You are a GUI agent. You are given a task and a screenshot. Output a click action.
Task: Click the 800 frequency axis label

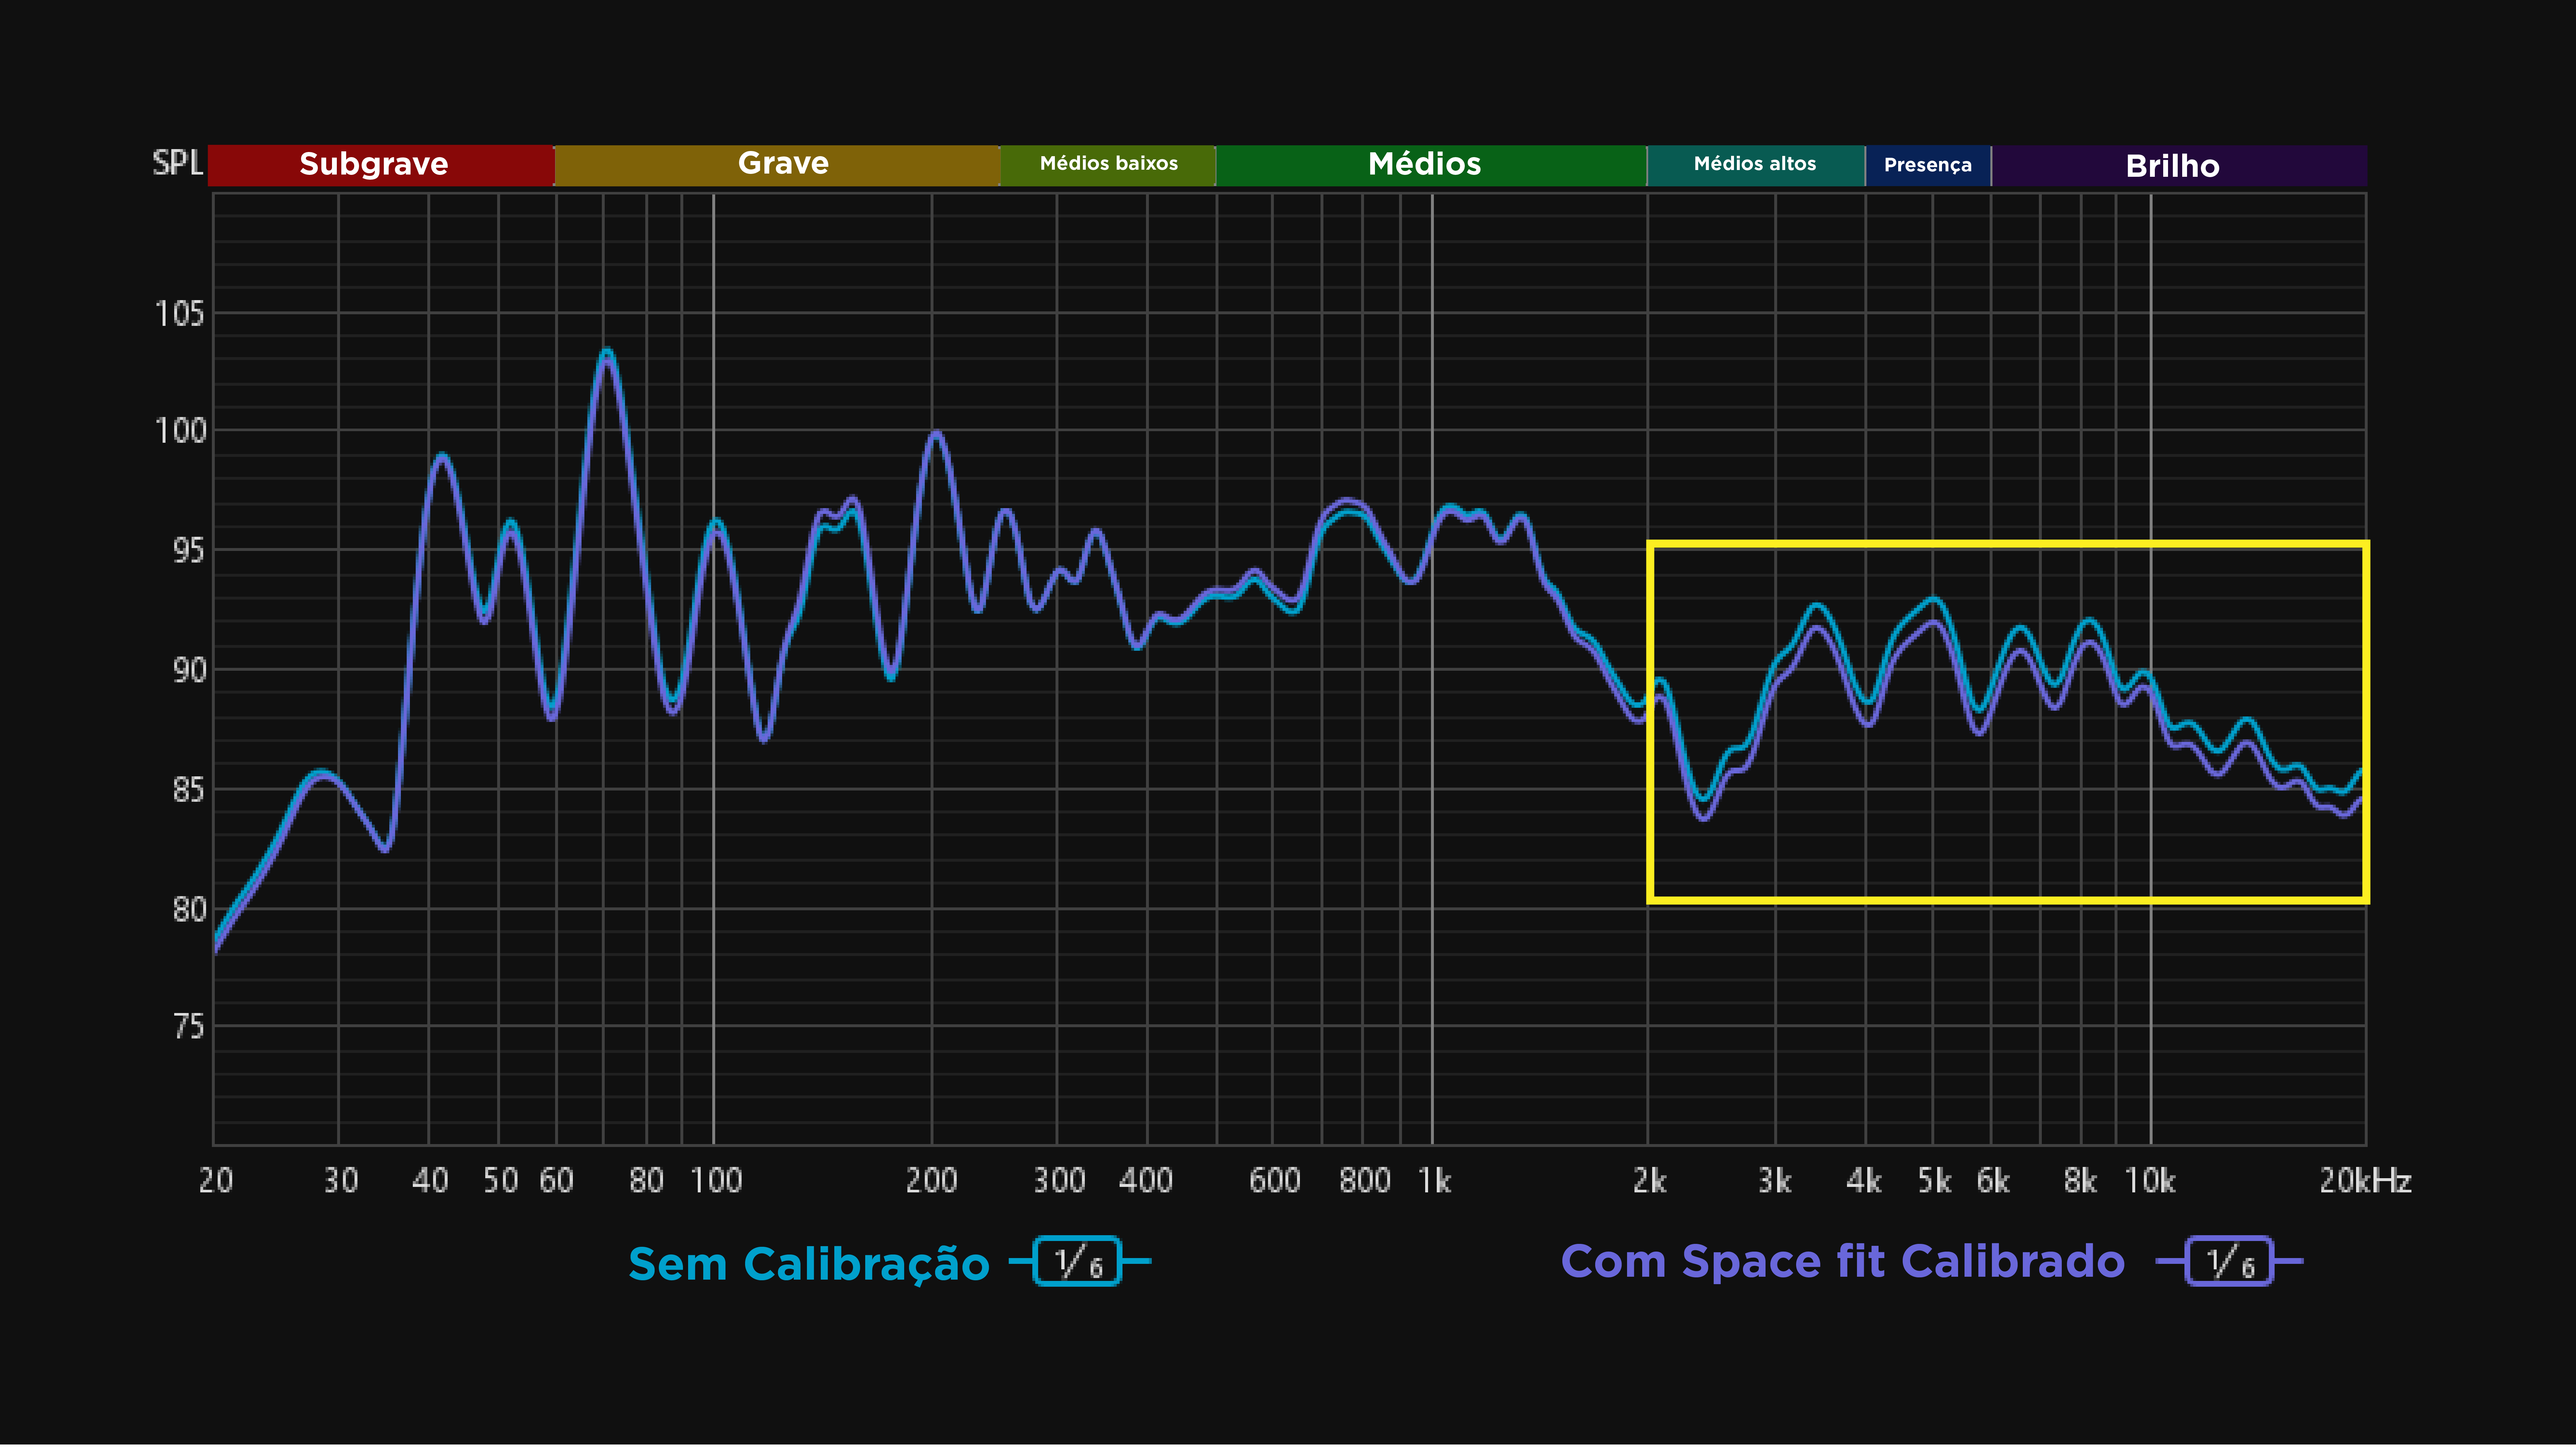click(1365, 1181)
